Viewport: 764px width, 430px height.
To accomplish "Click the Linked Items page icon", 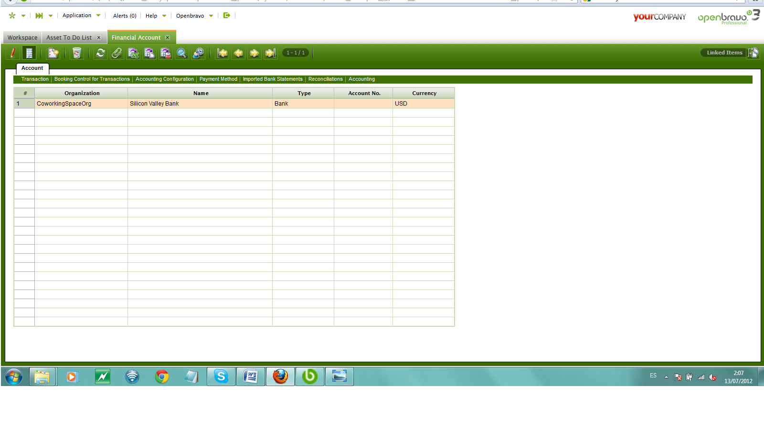I will pyautogui.click(x=753, y=53).
